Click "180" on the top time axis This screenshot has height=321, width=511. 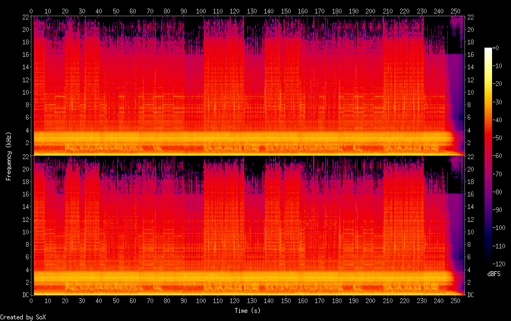[337, 11]
